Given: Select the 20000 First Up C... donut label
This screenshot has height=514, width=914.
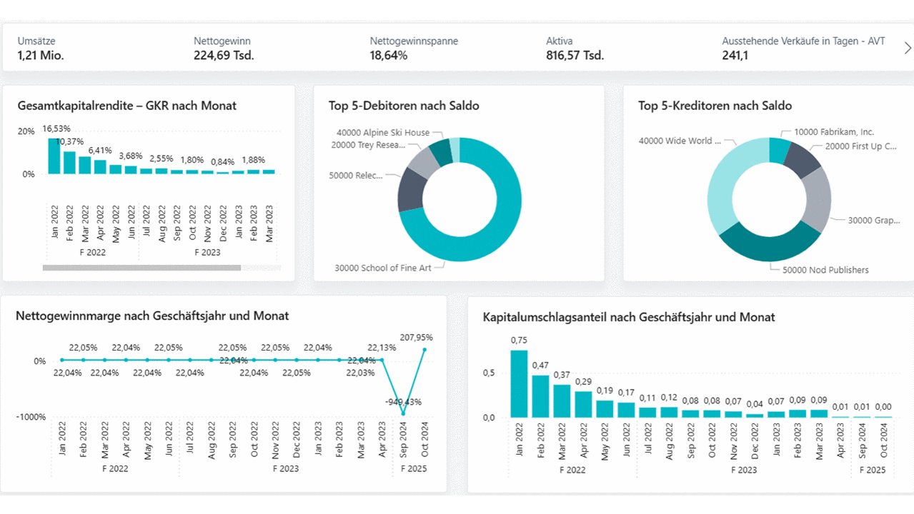Looking at the screenshot, I should click(x=860, y=146).
